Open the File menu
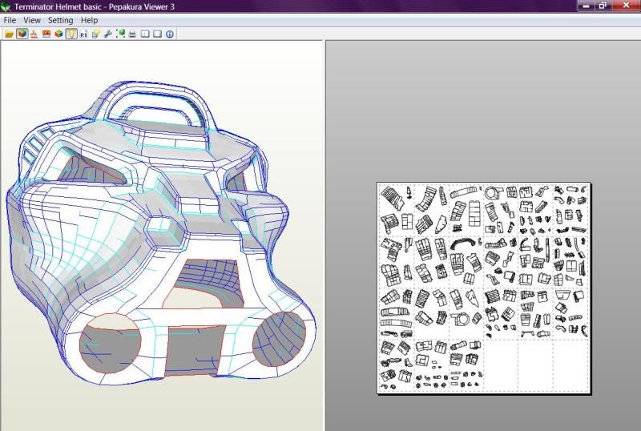Image resolution: width=641 pixels, height=431 pixels. pyautogui.click(x=10, y=20)
